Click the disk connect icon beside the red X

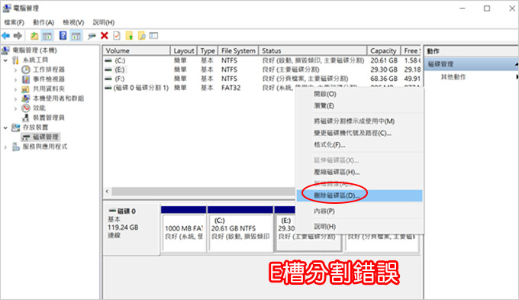(x=92, y=36)
